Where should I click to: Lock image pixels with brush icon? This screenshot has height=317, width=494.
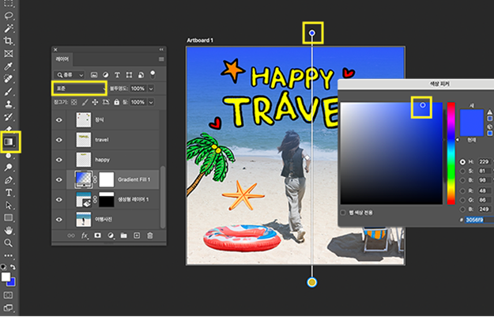tap(85, 102)
